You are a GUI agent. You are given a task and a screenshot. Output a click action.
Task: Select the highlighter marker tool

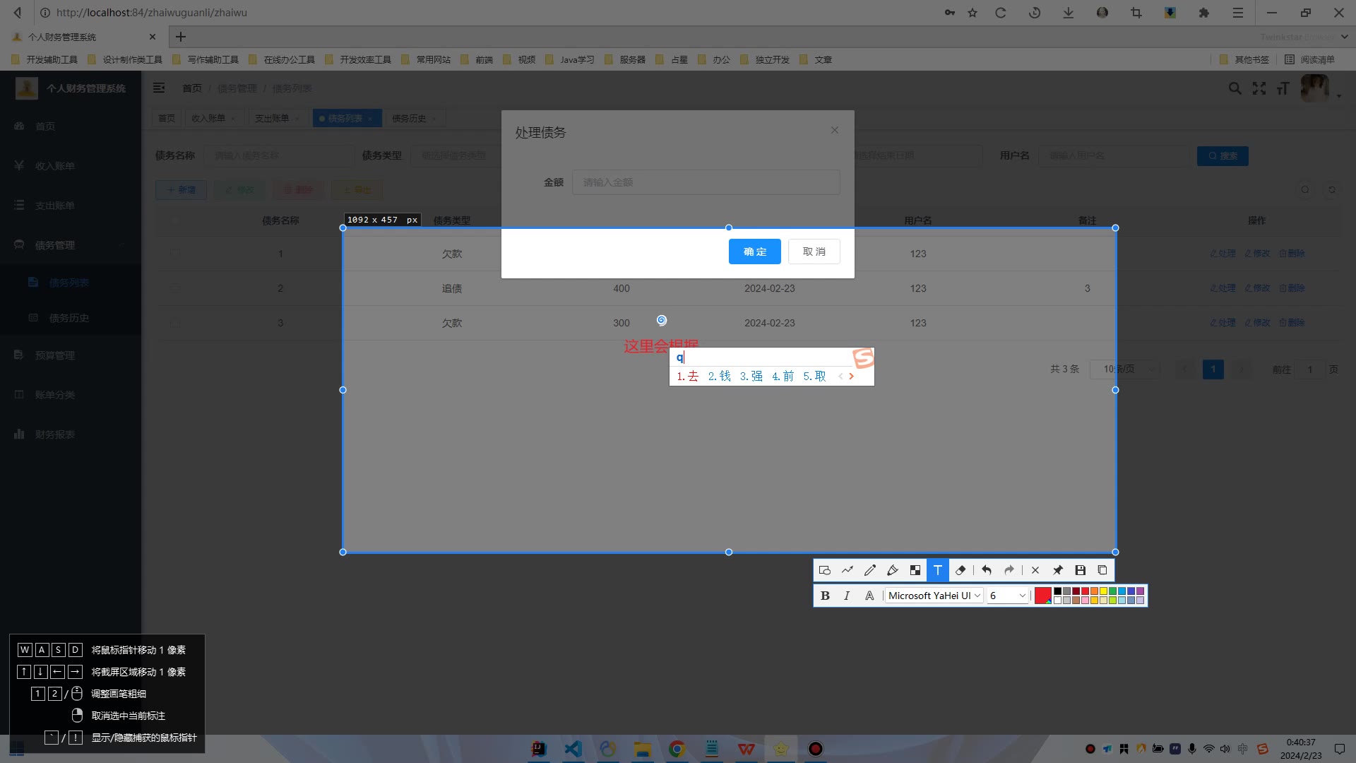[893, 570]
